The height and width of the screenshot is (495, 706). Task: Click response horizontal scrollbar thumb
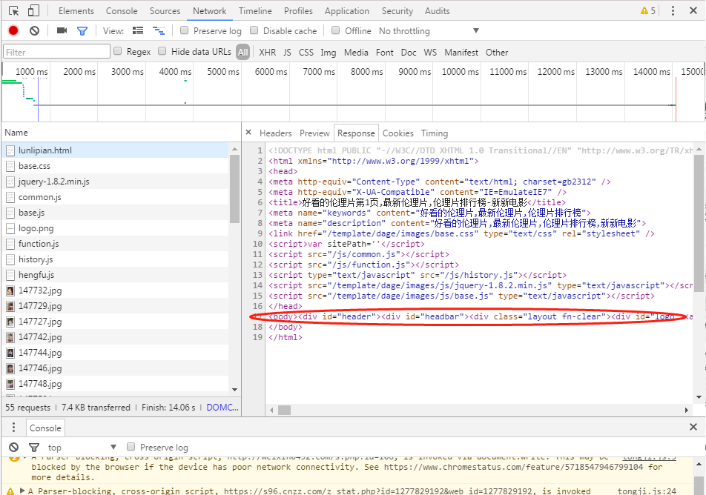pos(284,410)
